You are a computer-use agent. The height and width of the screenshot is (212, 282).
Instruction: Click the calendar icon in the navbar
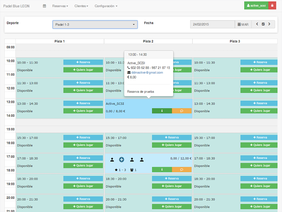coord(44,6)
